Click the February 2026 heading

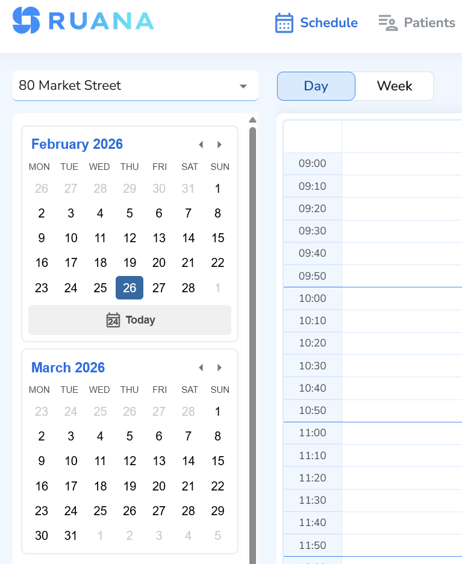(76, 144)
